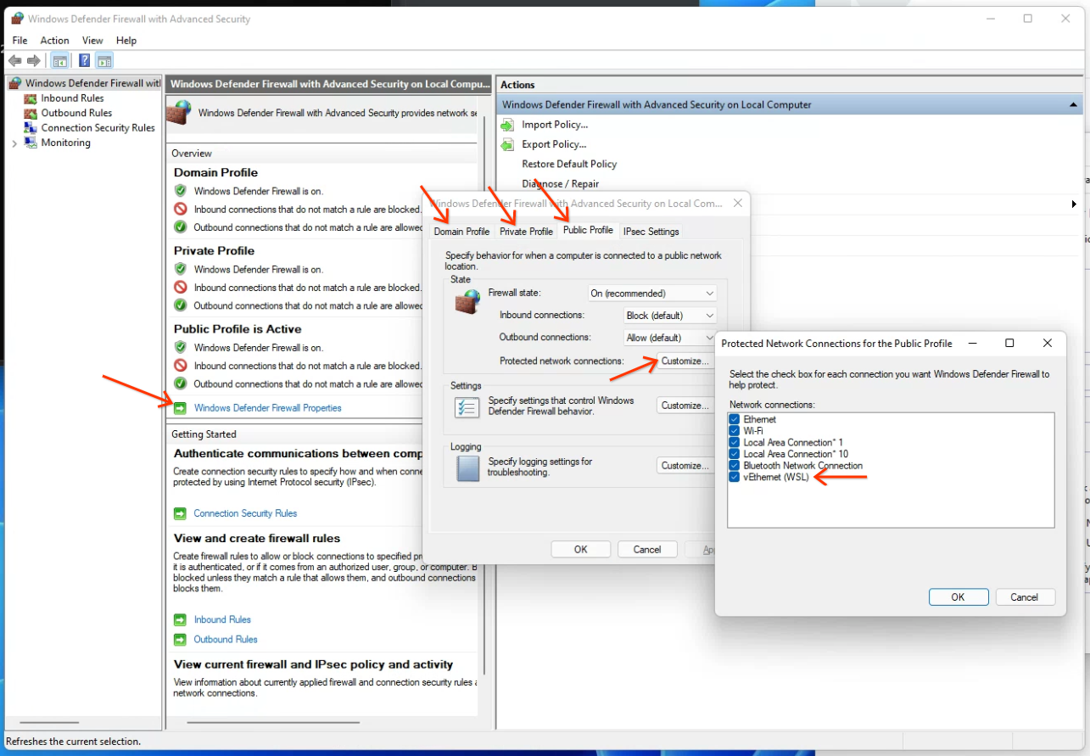Toggle the Actions pane via its toolbar icon

pyautogui.click(x=103, y=60)
